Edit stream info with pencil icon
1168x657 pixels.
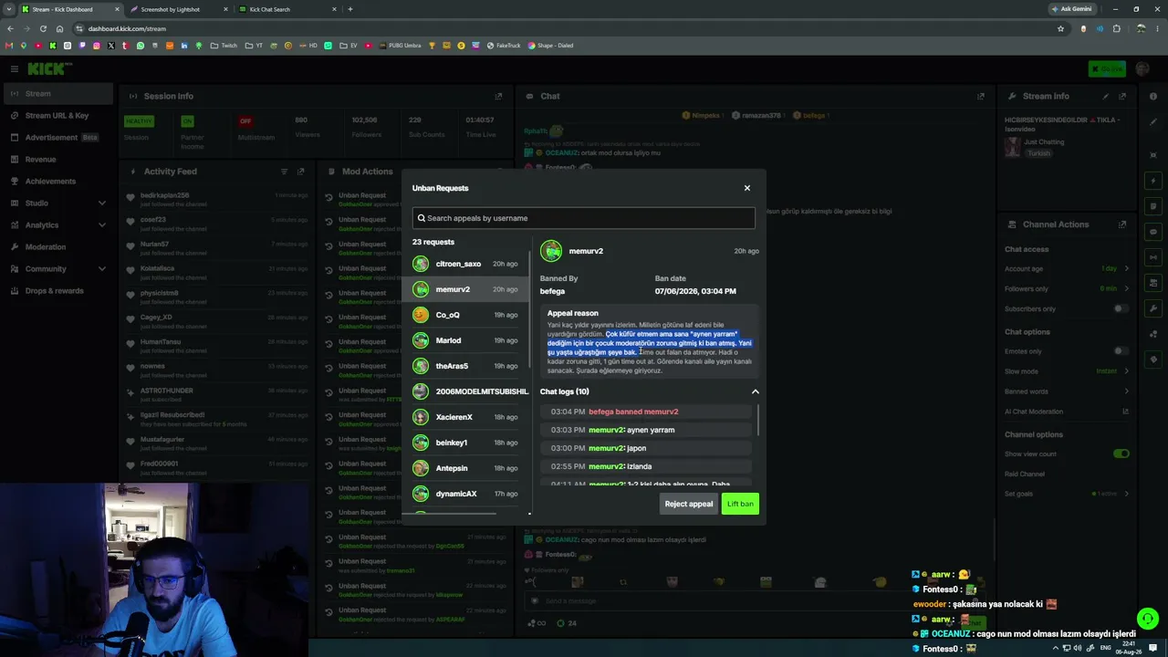click(x=1106, y=96)
